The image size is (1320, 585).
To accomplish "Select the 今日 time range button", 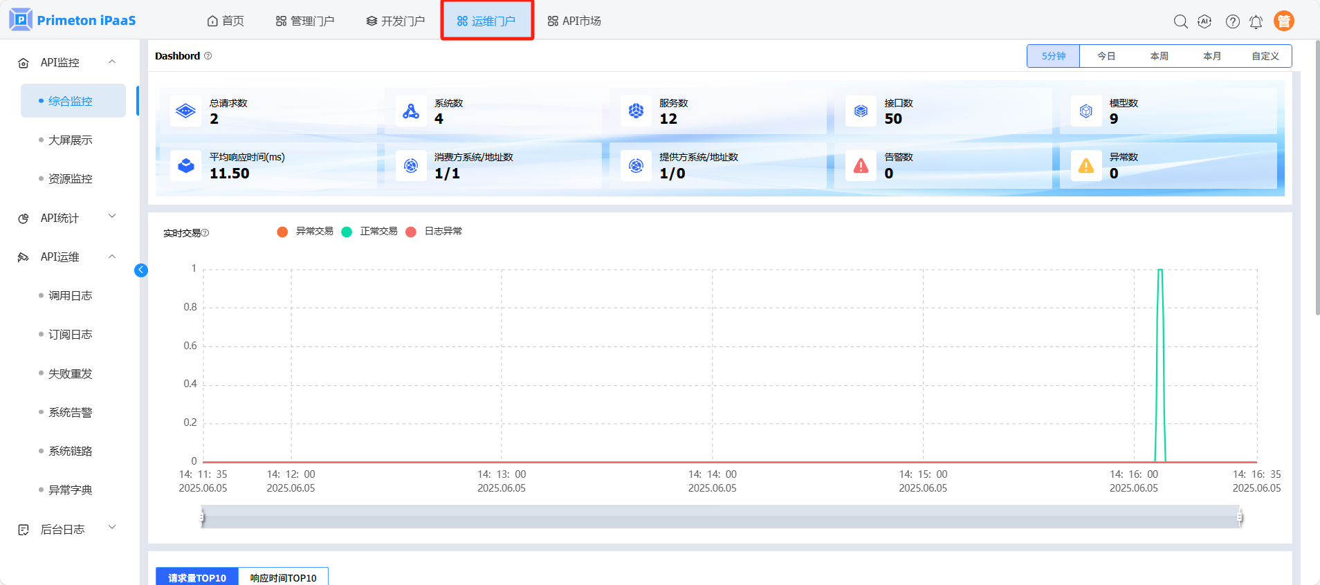I will point(1106,56).
